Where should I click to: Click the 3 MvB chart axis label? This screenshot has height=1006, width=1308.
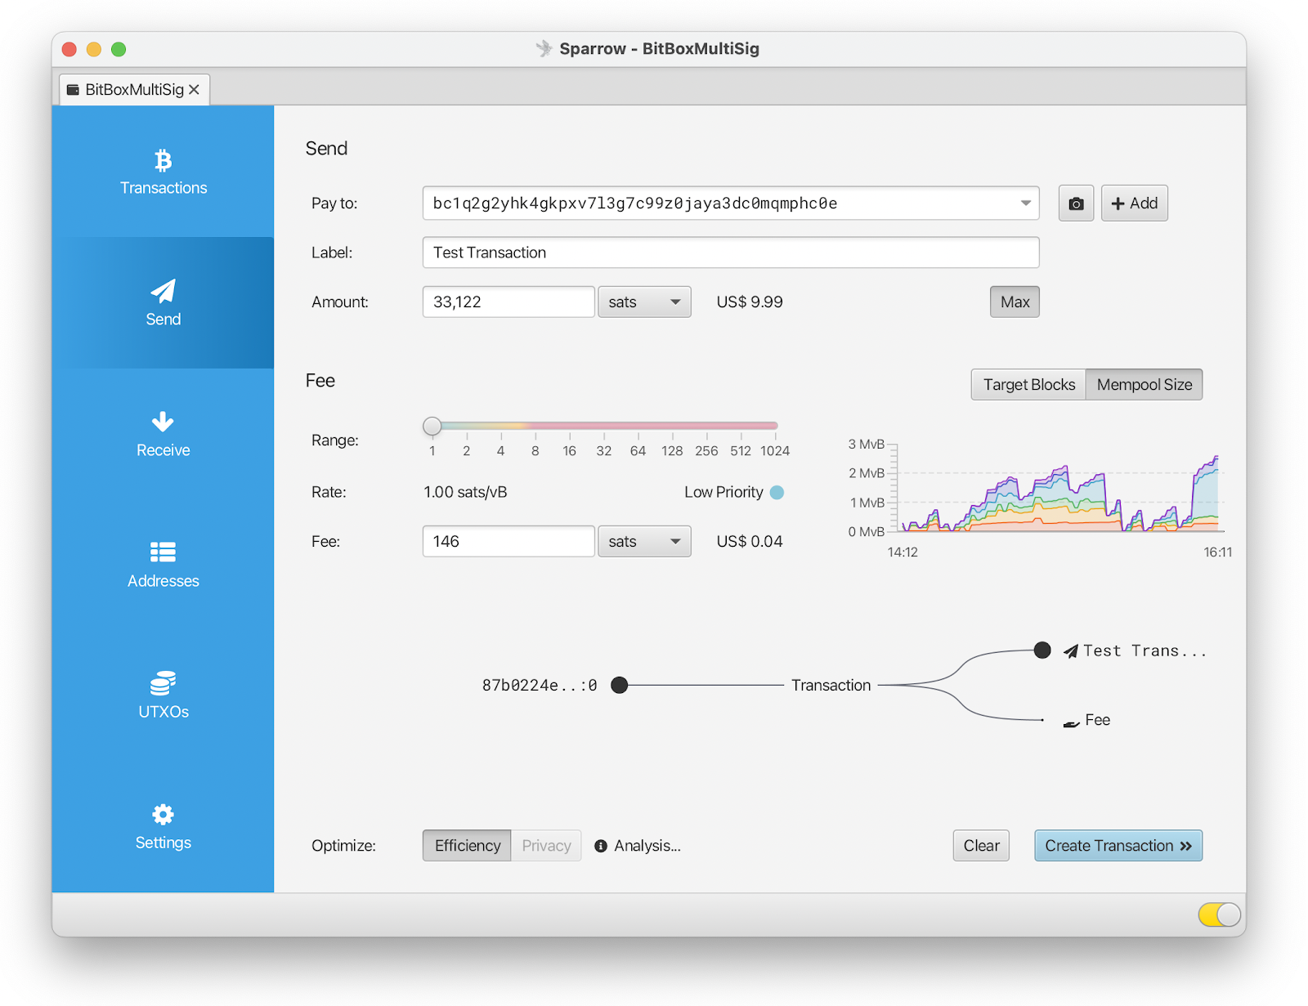click(866, 445)
